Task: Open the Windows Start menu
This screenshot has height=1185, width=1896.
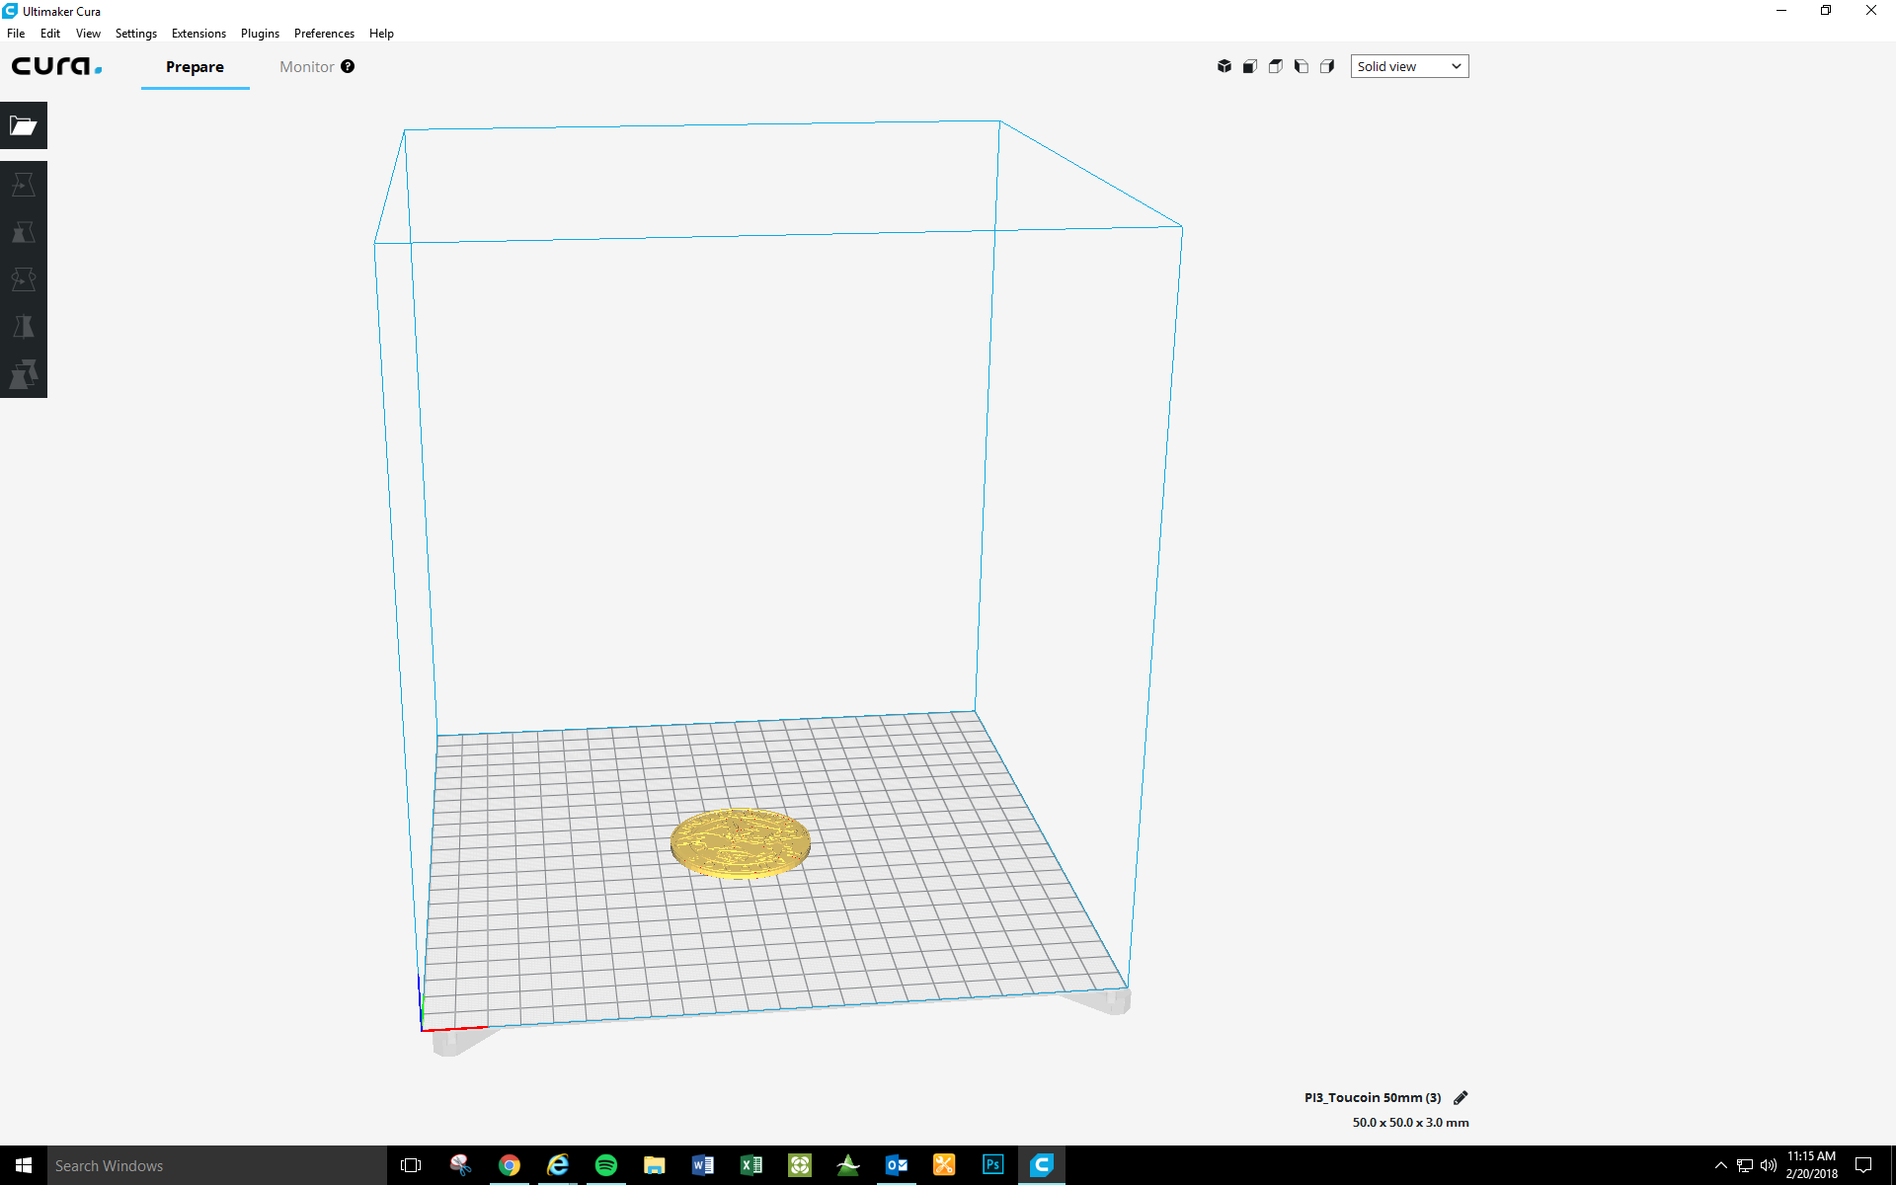Action: 24,1165
